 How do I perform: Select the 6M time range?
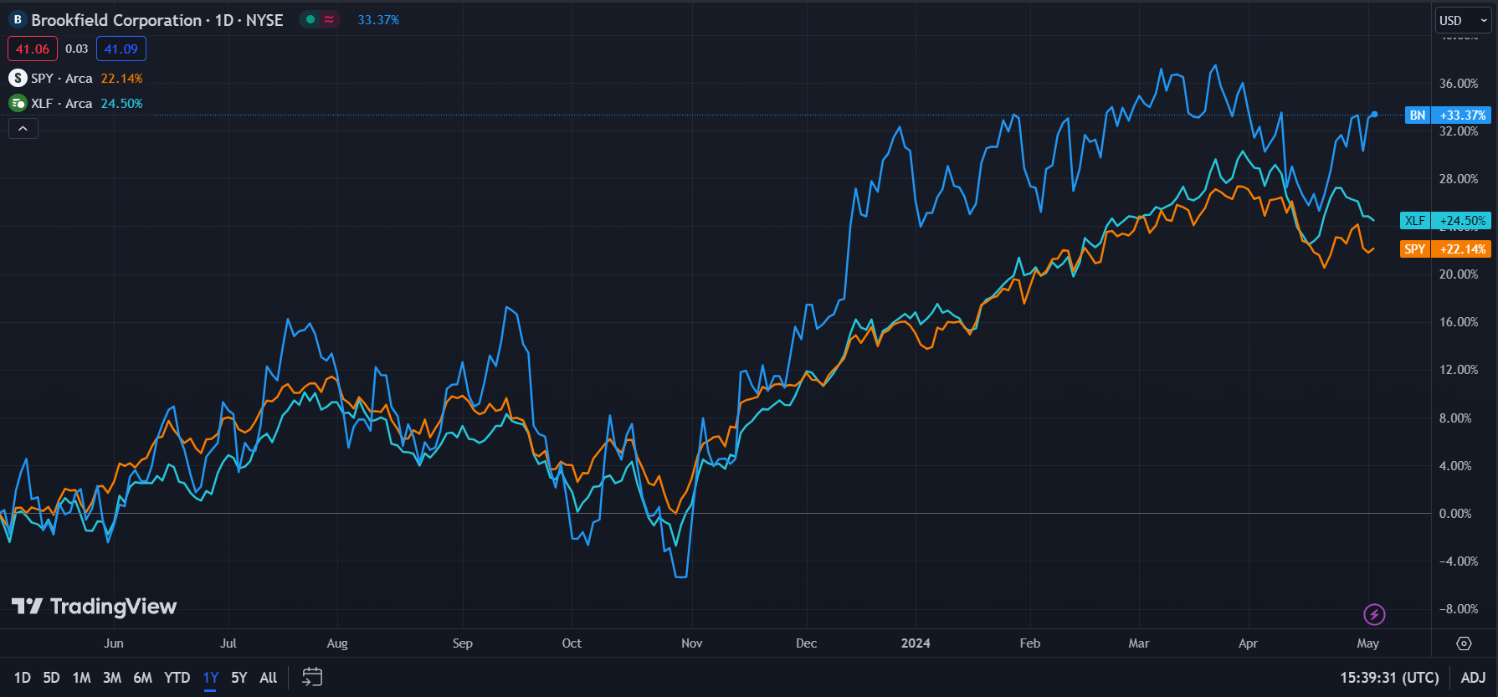[143, 678]
